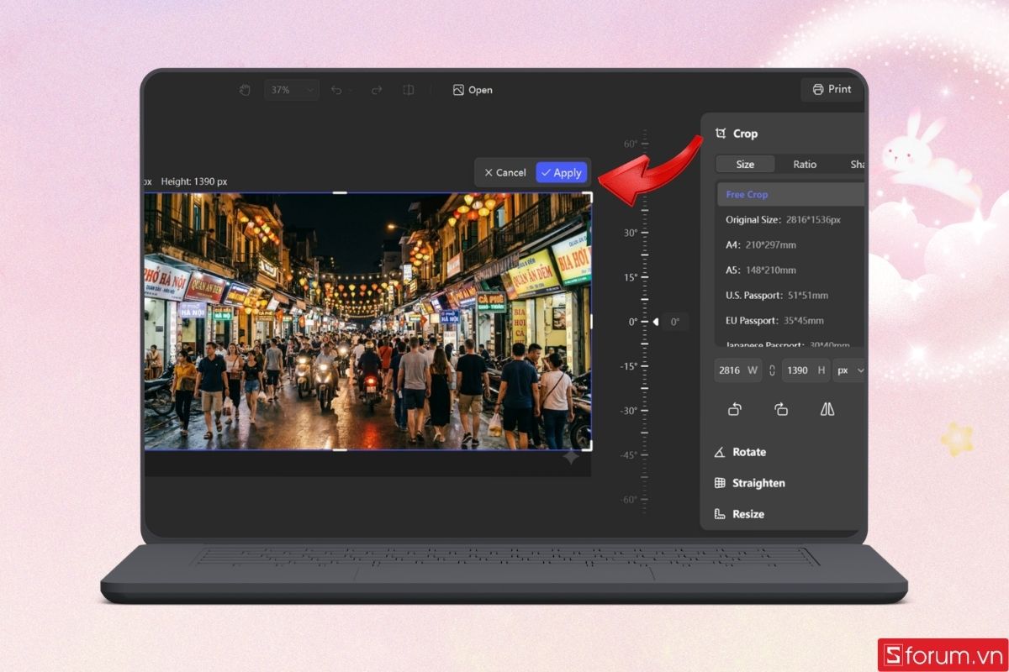This screenshot has height=672, width=1009.
Task: Cancel the crop operation
Action: click(x=505, y=172)
